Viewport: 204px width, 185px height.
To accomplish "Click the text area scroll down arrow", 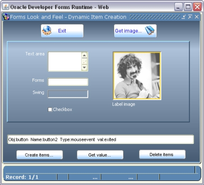I will pyautogui.click(x=84, y=67).
